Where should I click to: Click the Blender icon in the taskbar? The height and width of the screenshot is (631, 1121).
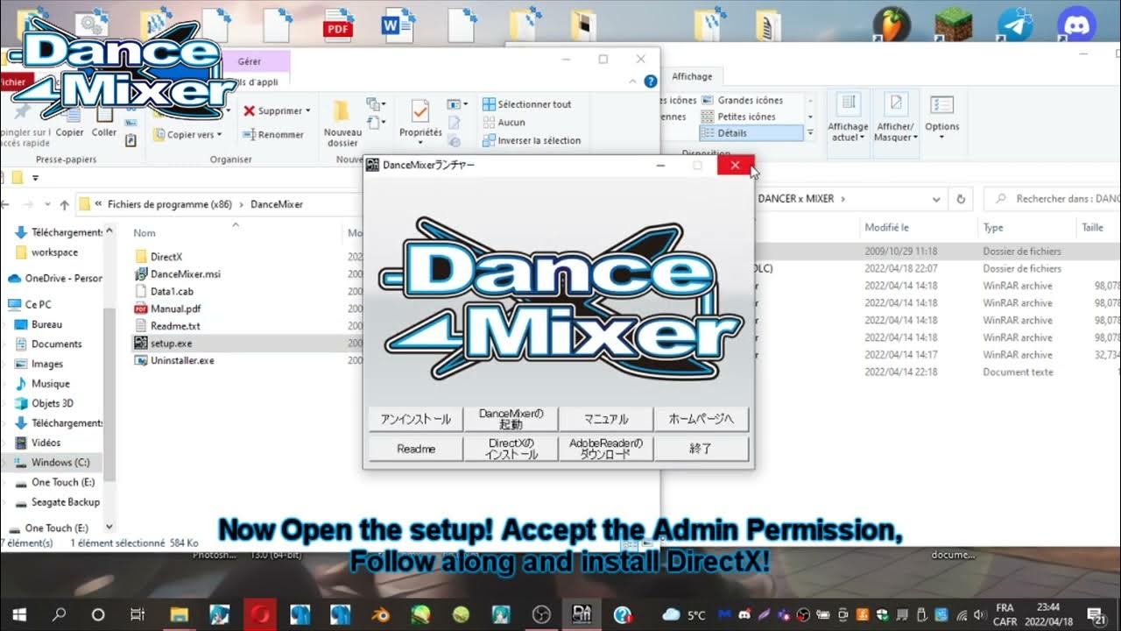click(x=381, y=614)
